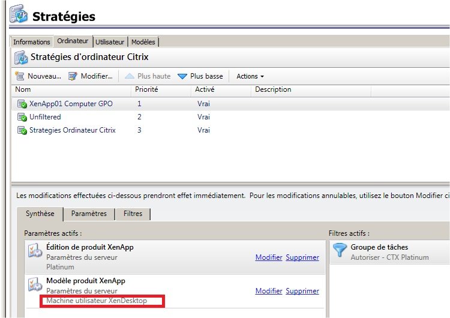Click Modifier link for Édition de produit XenApp
450x318 pixels.
(269, 257)
